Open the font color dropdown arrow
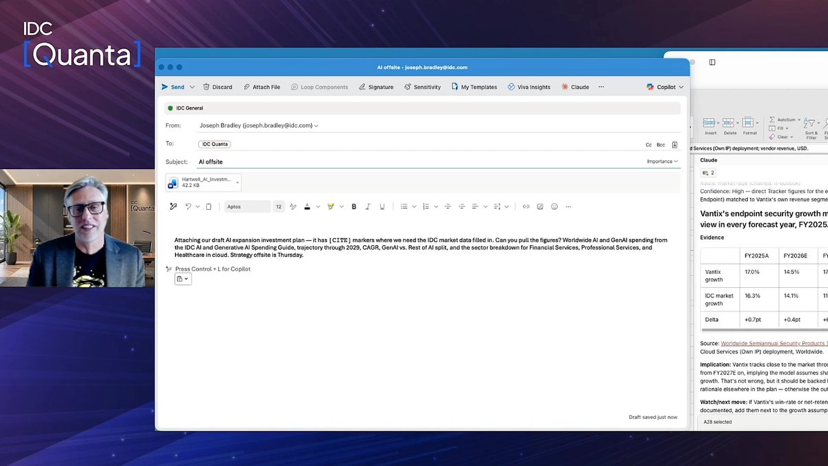 (x=317, y=206)
